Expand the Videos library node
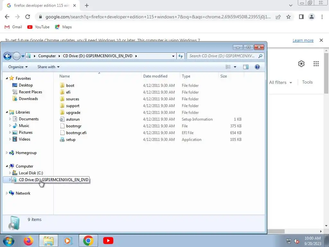Viewport: 329px width, 247px height. click(10, 139)
